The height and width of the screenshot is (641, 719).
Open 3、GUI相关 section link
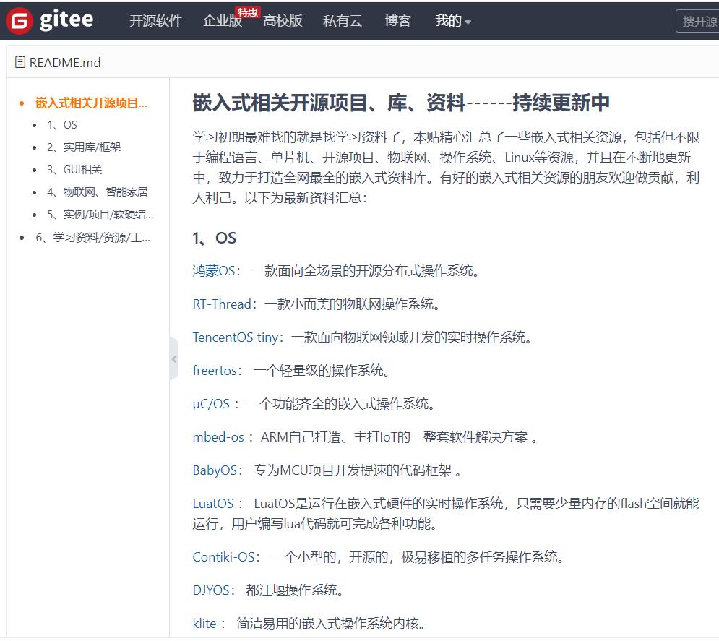coord(76,169)
